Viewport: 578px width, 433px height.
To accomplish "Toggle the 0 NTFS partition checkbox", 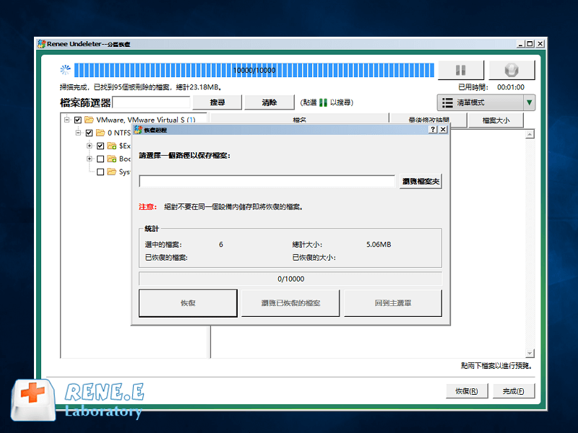I will 89,133.
